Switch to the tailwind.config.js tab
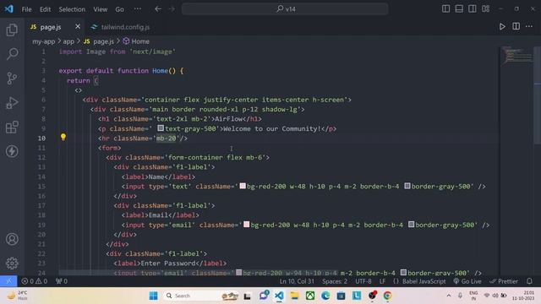541x304 pixels. [x=121, y=27]
